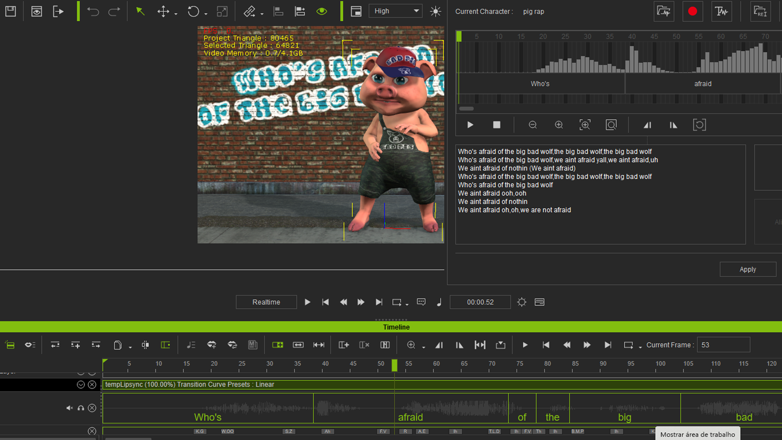Select the green arrow selection tool
782x440 pixels.
point(141,11)
